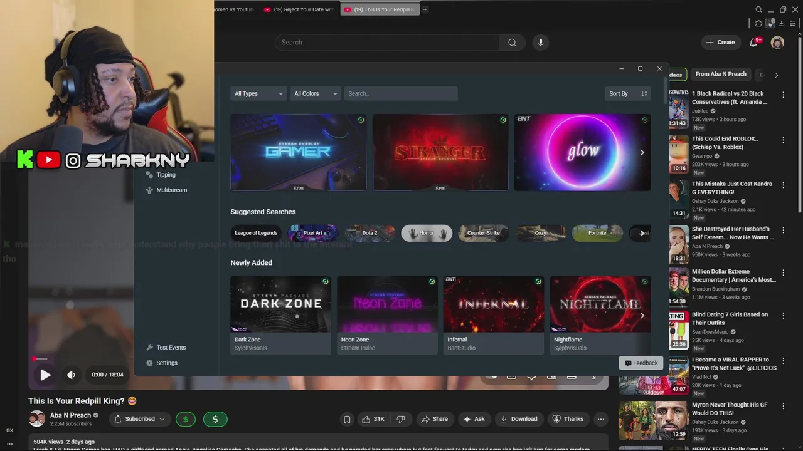Select Dota 2 suggested search
The image size is (803, 451).
[x=370, y=233]
